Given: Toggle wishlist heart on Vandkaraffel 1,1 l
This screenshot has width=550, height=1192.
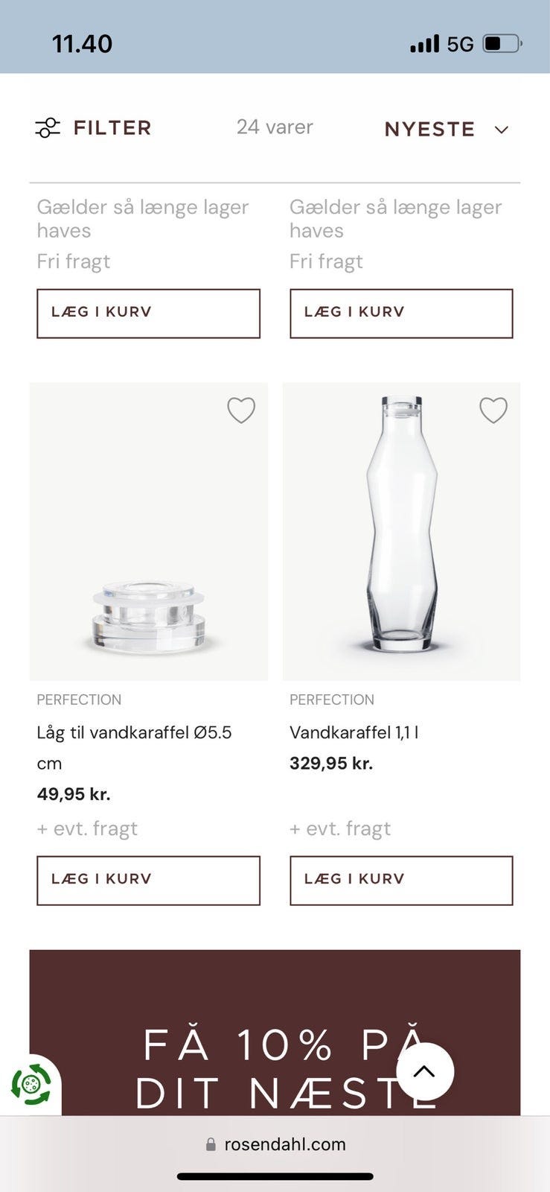Looking at the screenshot, I should pyautogui.click(x=493, y=410).
